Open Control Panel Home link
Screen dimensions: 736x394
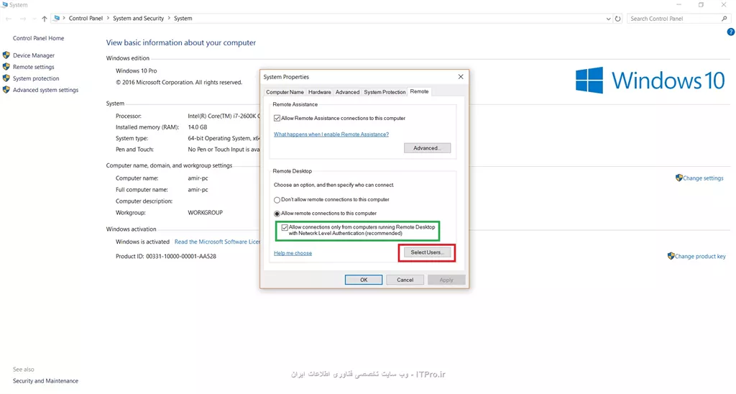click(x=39, y=38)
